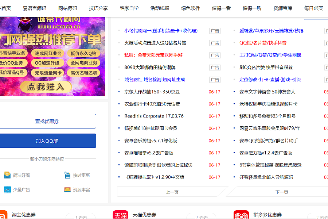The width and height of the screenshot is (328, 219).
Task: Click the 加入QQ群 button
Action: [x=48, y=141]
